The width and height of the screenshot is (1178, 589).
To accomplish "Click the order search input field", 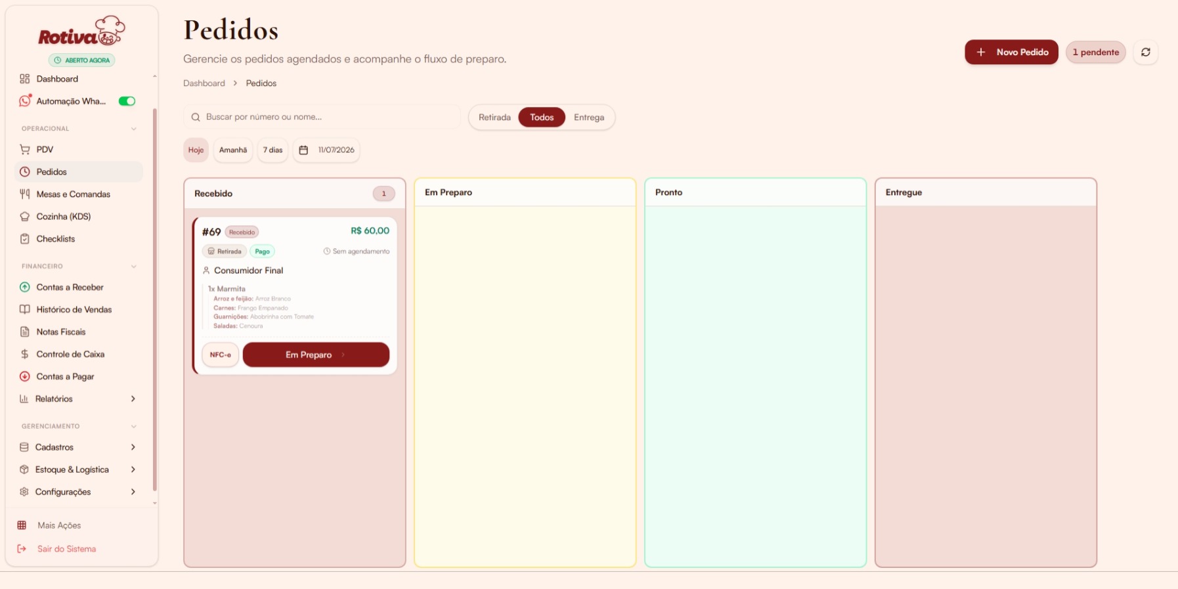I will point(322,117).
